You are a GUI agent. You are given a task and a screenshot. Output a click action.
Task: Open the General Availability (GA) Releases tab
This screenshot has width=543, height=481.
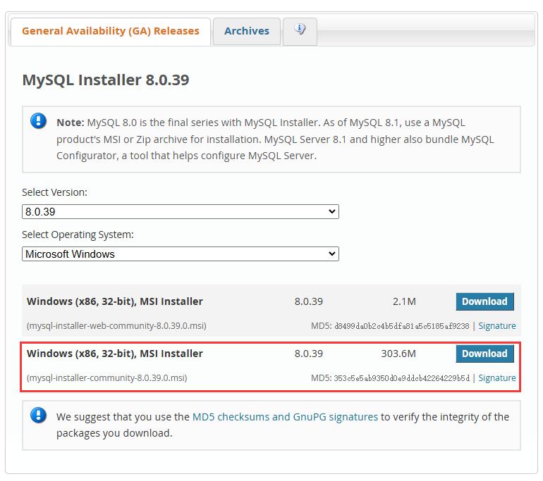(111, 31)
